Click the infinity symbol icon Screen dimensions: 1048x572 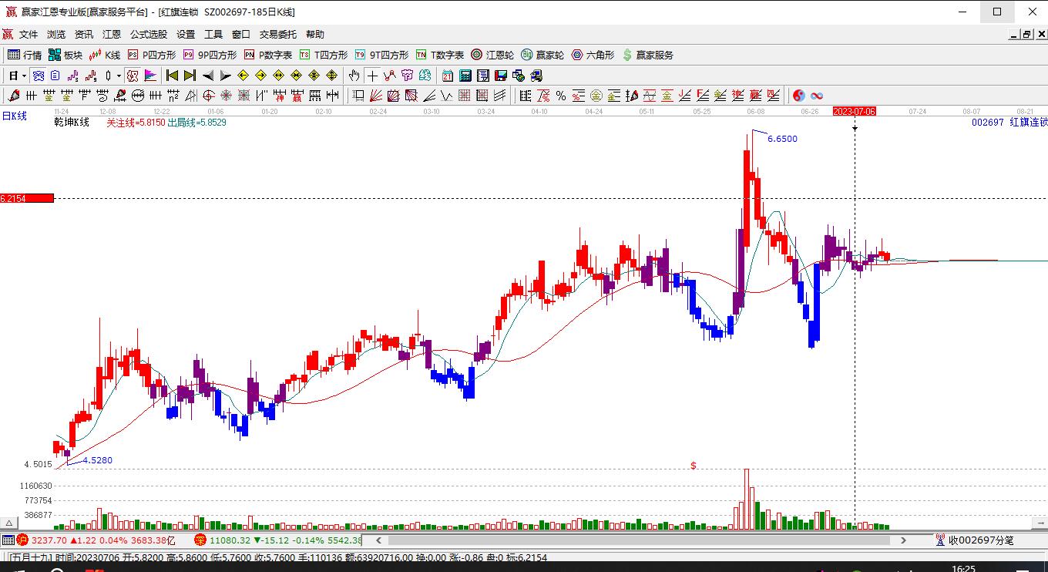(x=817, y=96)
